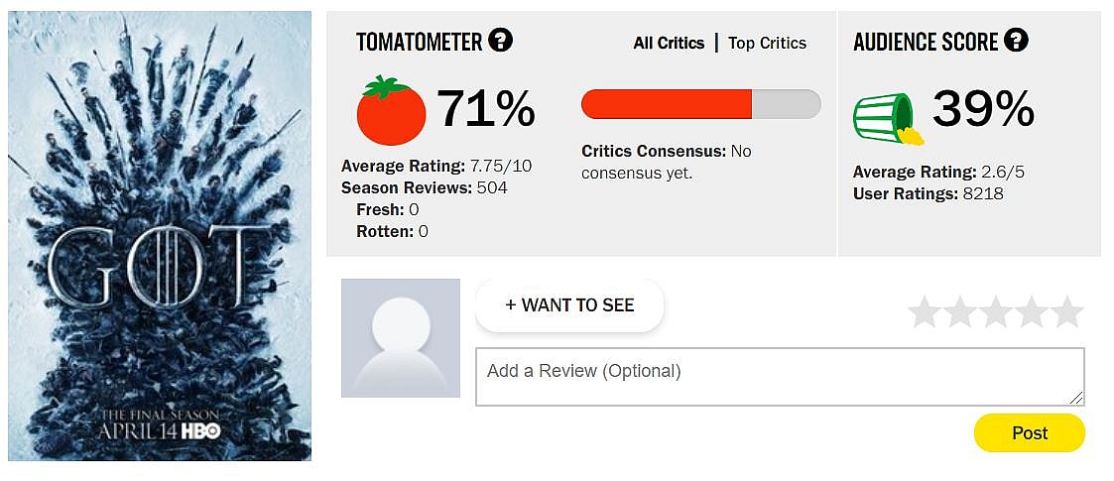Choose the third star for rating
The width and height of the screenshot is (1114, 481).
pos(996,311)
